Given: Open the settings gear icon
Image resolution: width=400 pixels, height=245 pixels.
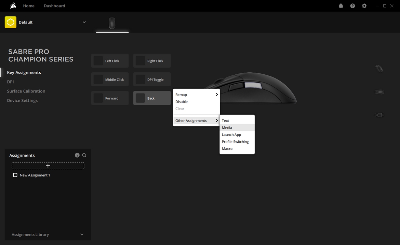Looking at the screenshot, I should [364, 6].
